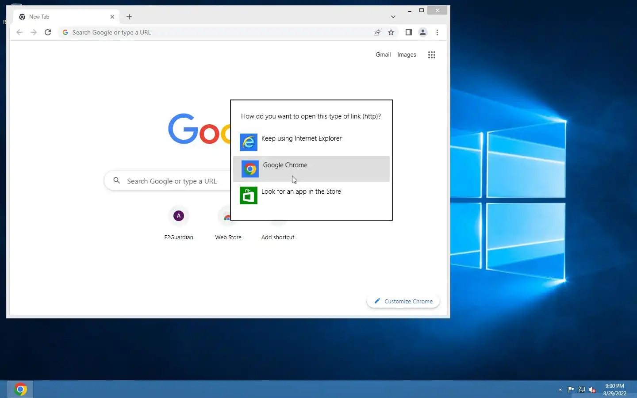Viewport: 637px width, 398px height.
Task: Select the New Tab tab
Action: coord(66,17)
